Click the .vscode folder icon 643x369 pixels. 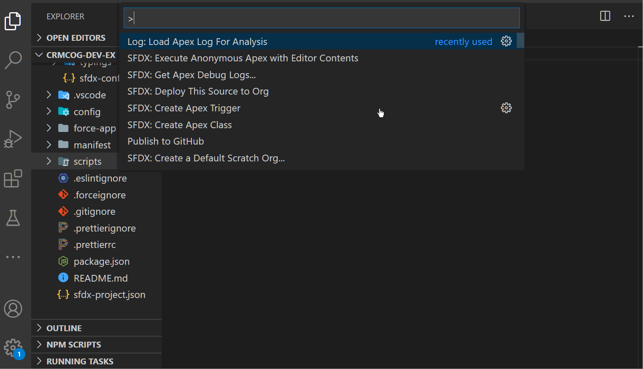[x=64, y=95]
